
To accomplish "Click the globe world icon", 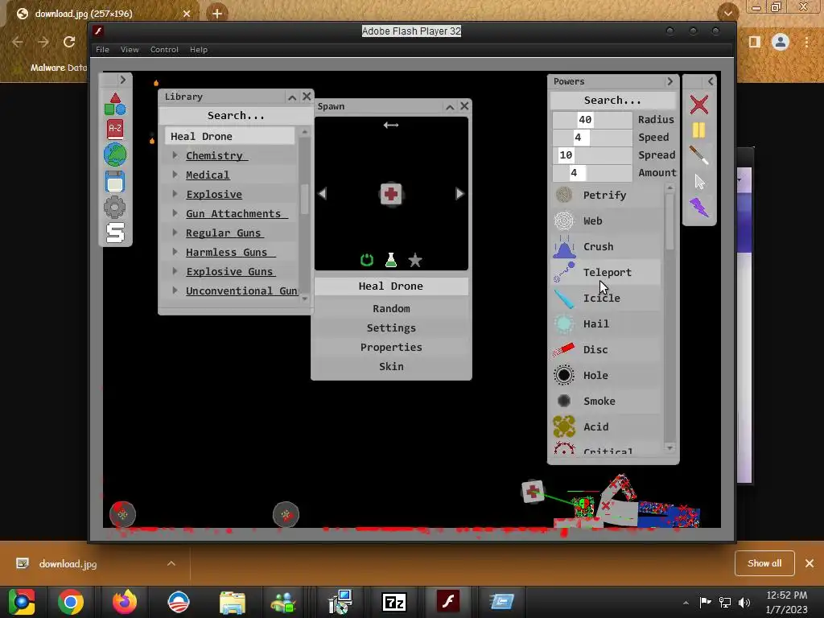I will point(115,155).
